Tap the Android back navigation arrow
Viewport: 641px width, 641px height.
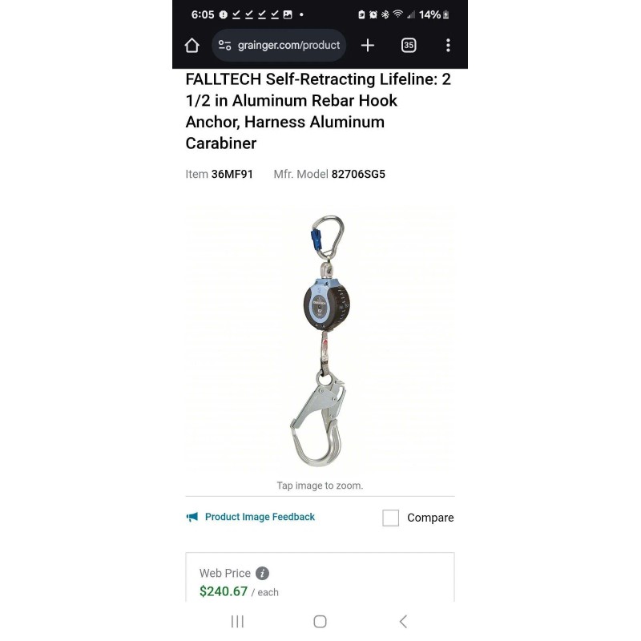[x=403, y=622]
